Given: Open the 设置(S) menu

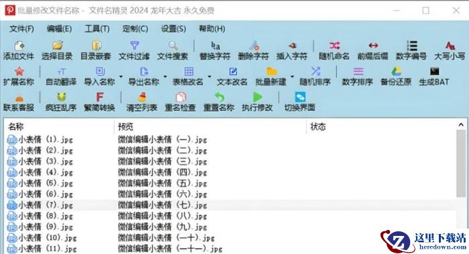Looking at the screenshot, I should click(174, 29).
